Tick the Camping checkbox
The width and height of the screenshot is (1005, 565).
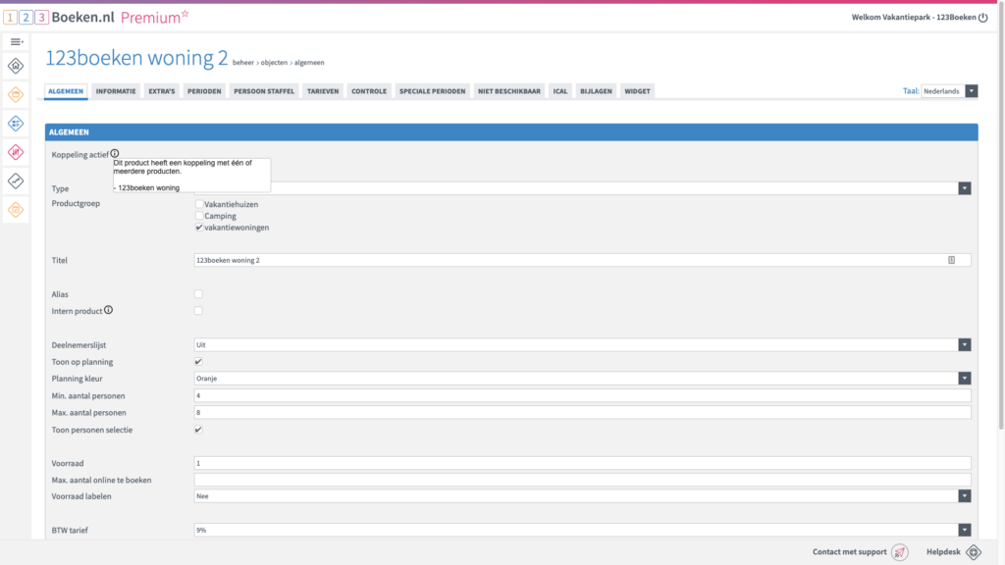[x=199, y=216]
